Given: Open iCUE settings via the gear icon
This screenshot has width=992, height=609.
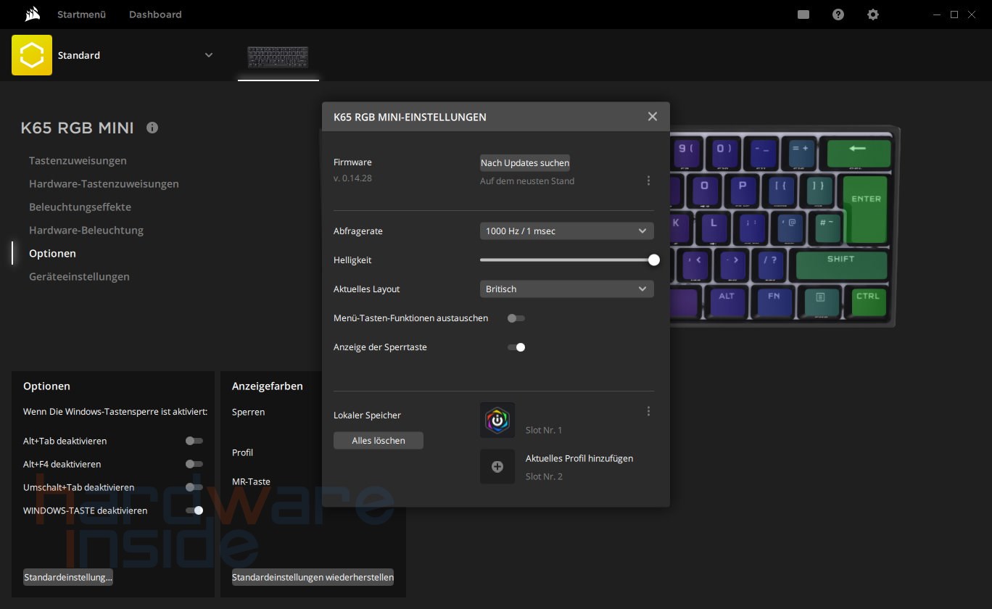Looking at the screenshot, I should point(873,14).
